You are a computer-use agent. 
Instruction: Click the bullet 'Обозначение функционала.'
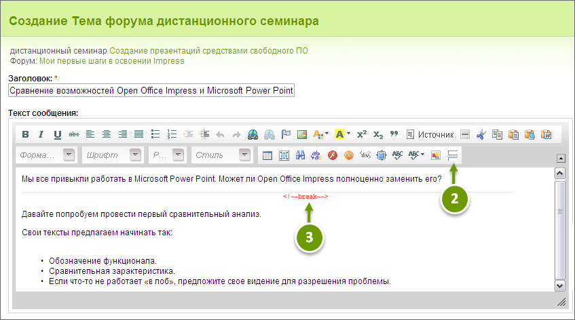pos(103,261)
